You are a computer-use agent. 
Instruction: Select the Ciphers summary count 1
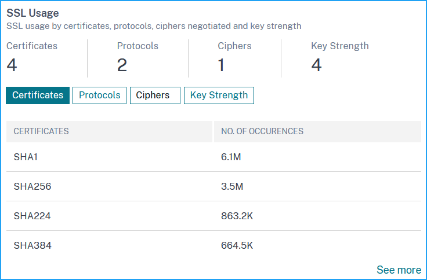click(x=221, y=65)
